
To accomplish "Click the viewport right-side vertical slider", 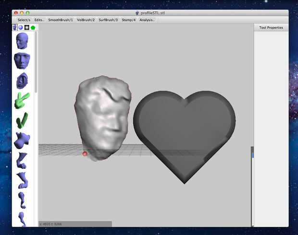I will coord(252,186).
